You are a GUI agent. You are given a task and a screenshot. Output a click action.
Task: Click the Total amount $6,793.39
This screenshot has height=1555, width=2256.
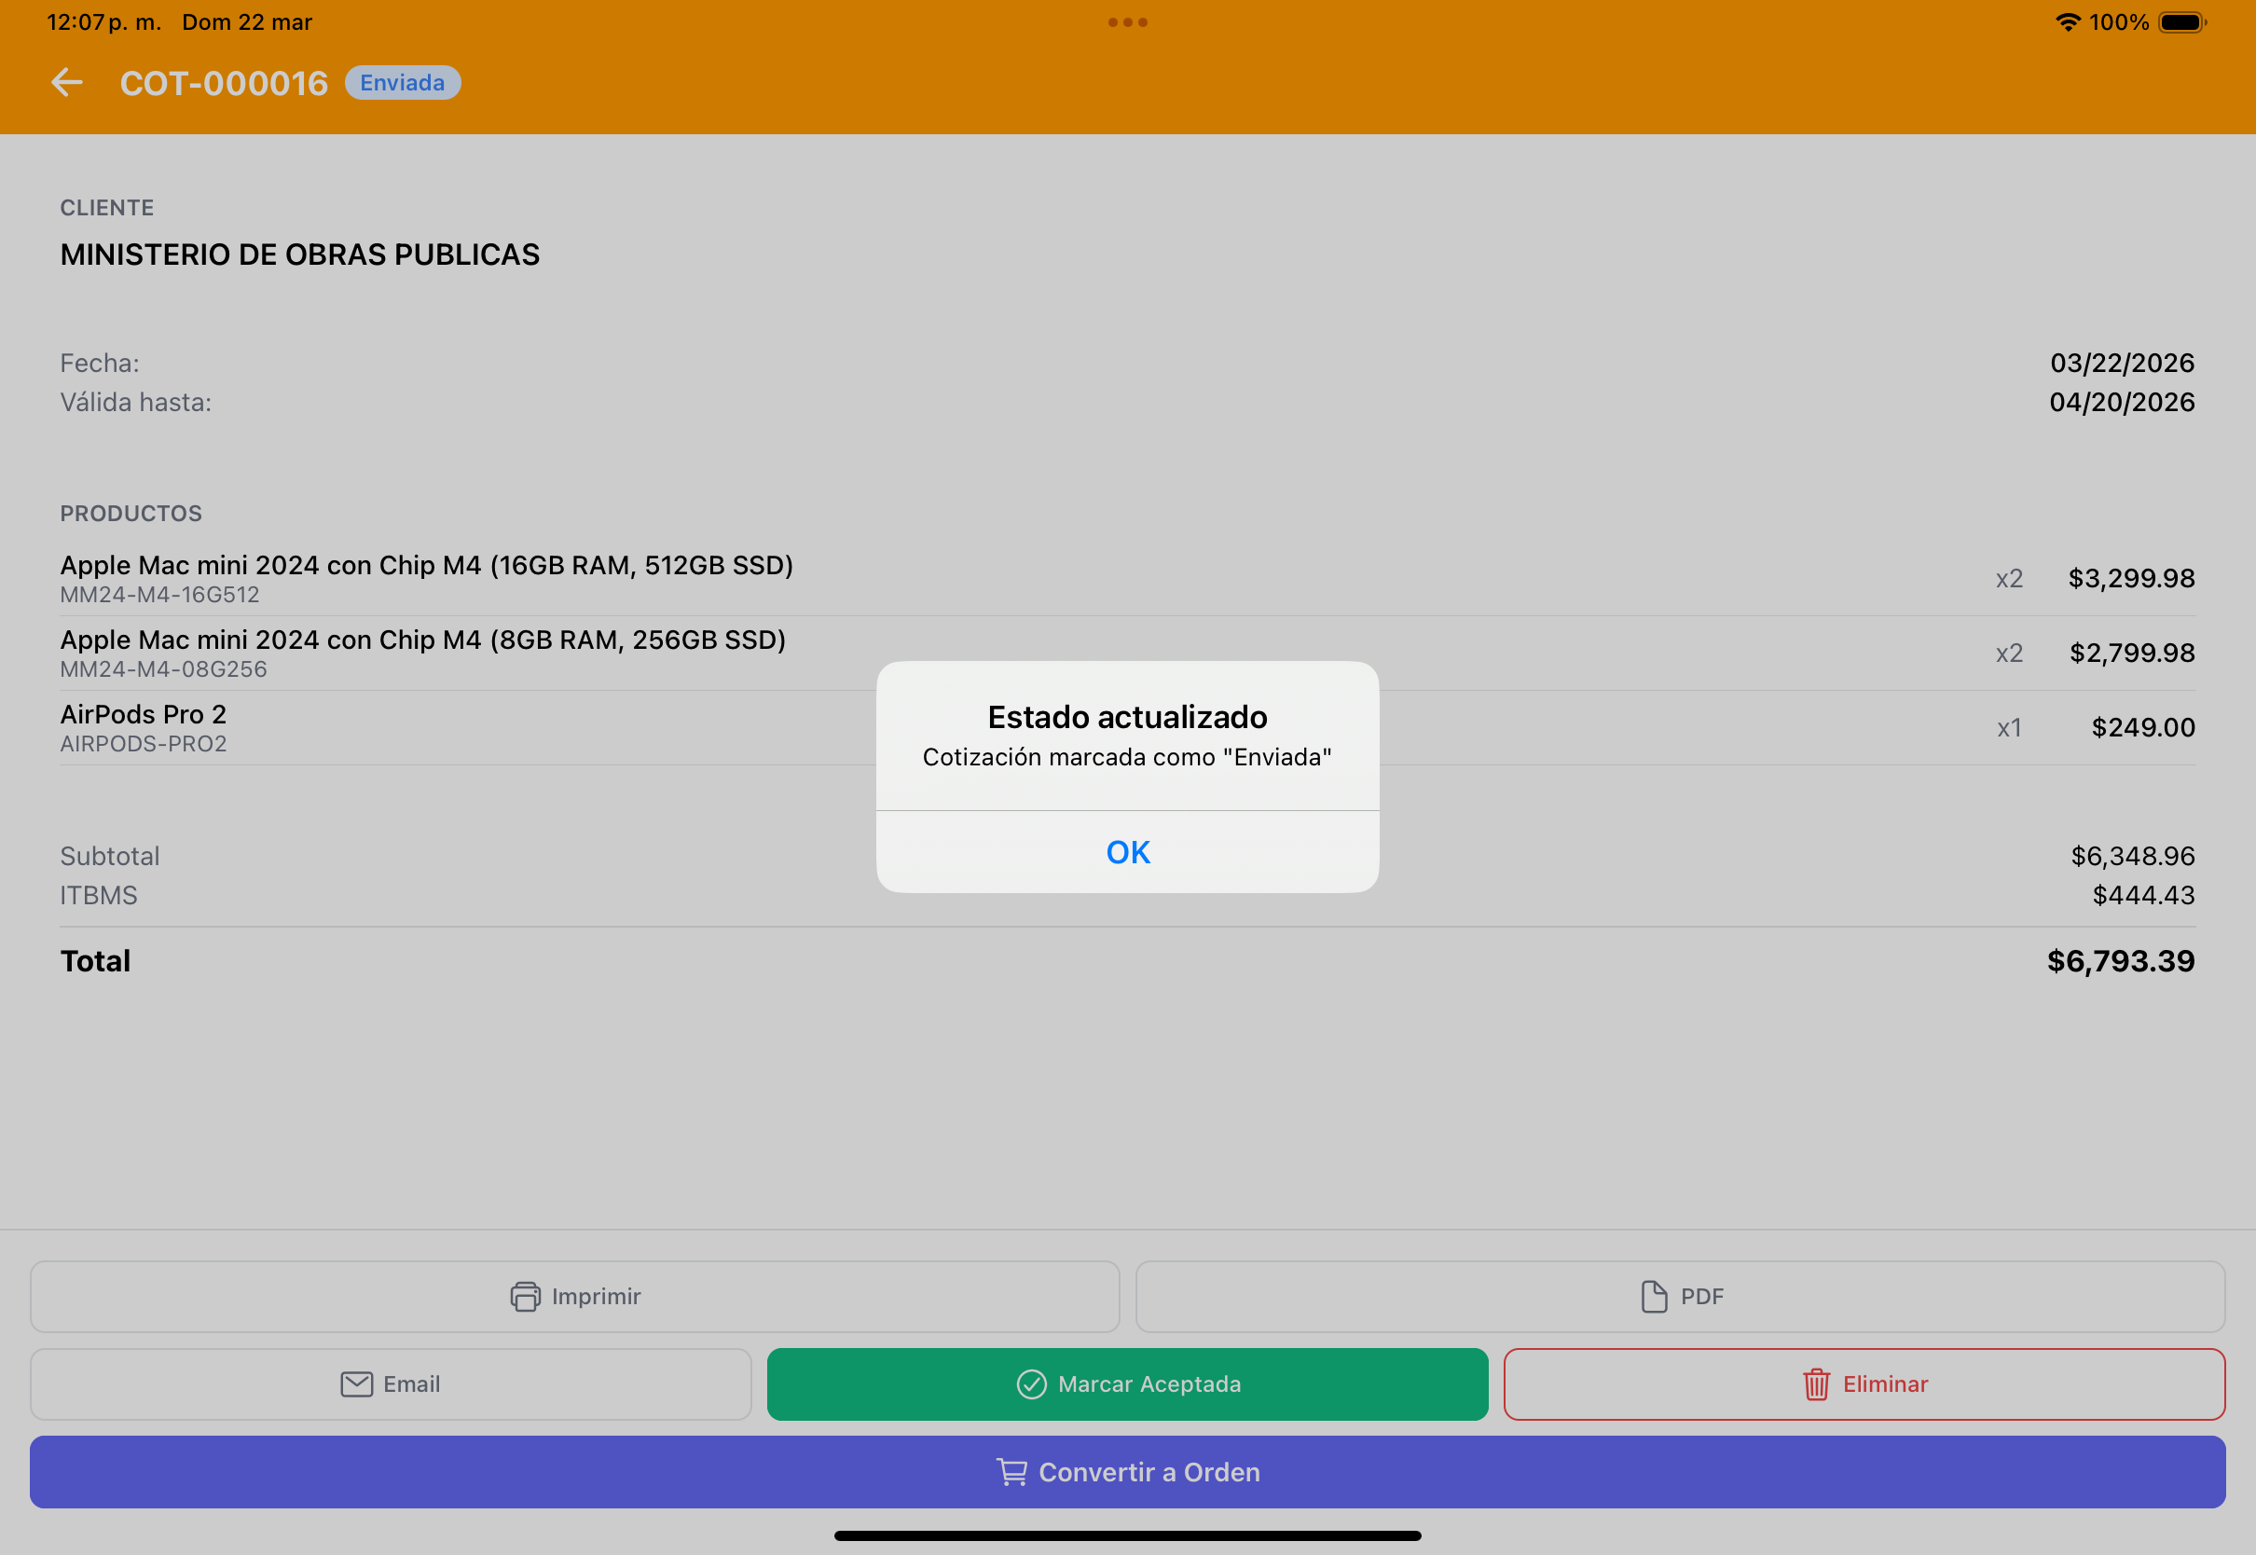2121,962
